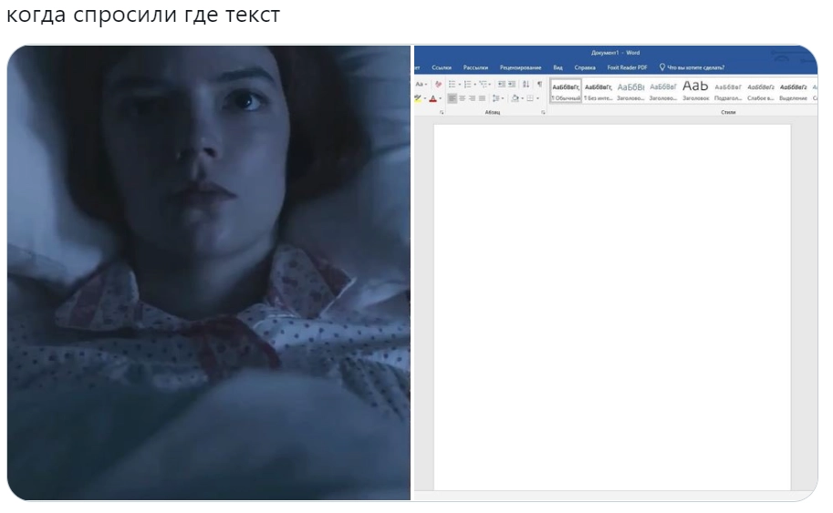This screenshot has height=513, width=833.
Task: Toggle paragraph marks (¶) display
Action: tap(539, 84)
